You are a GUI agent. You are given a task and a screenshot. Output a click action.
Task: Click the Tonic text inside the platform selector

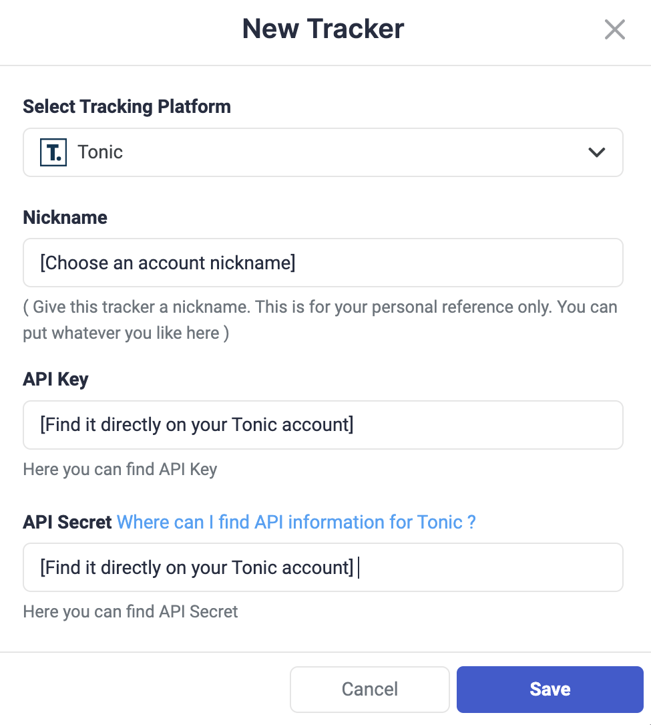pyautogui.click(x=100, y=152)
